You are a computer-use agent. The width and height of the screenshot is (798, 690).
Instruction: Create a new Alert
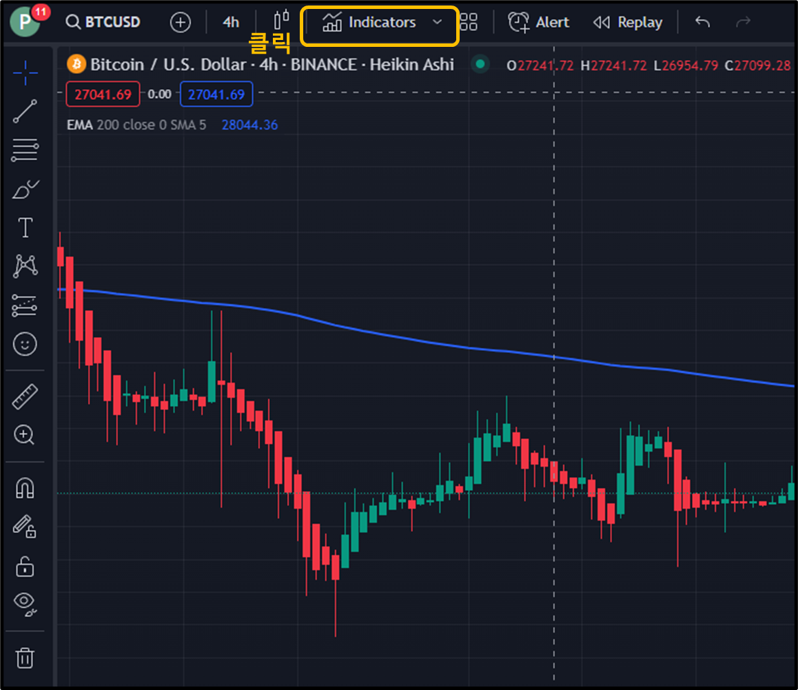click(538, 23)
